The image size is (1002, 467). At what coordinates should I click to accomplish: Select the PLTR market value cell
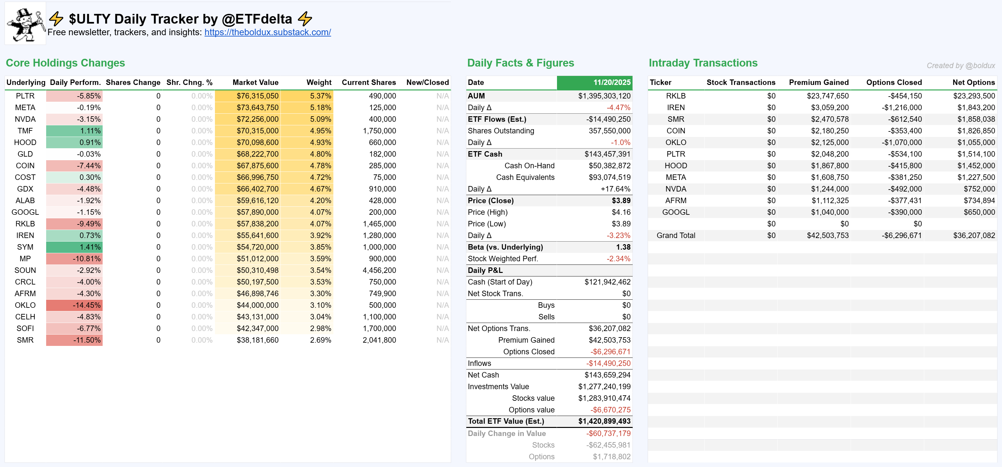click(257, 96)
